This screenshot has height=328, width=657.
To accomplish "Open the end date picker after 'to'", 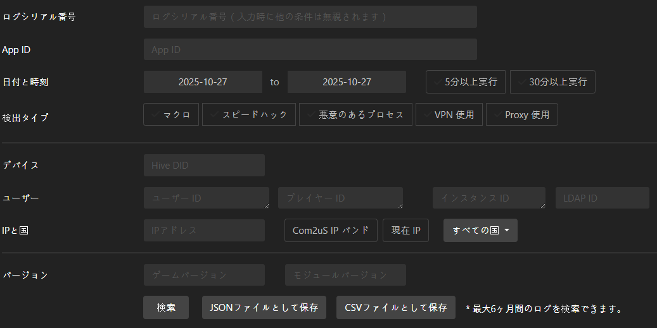I will point(347,82).
